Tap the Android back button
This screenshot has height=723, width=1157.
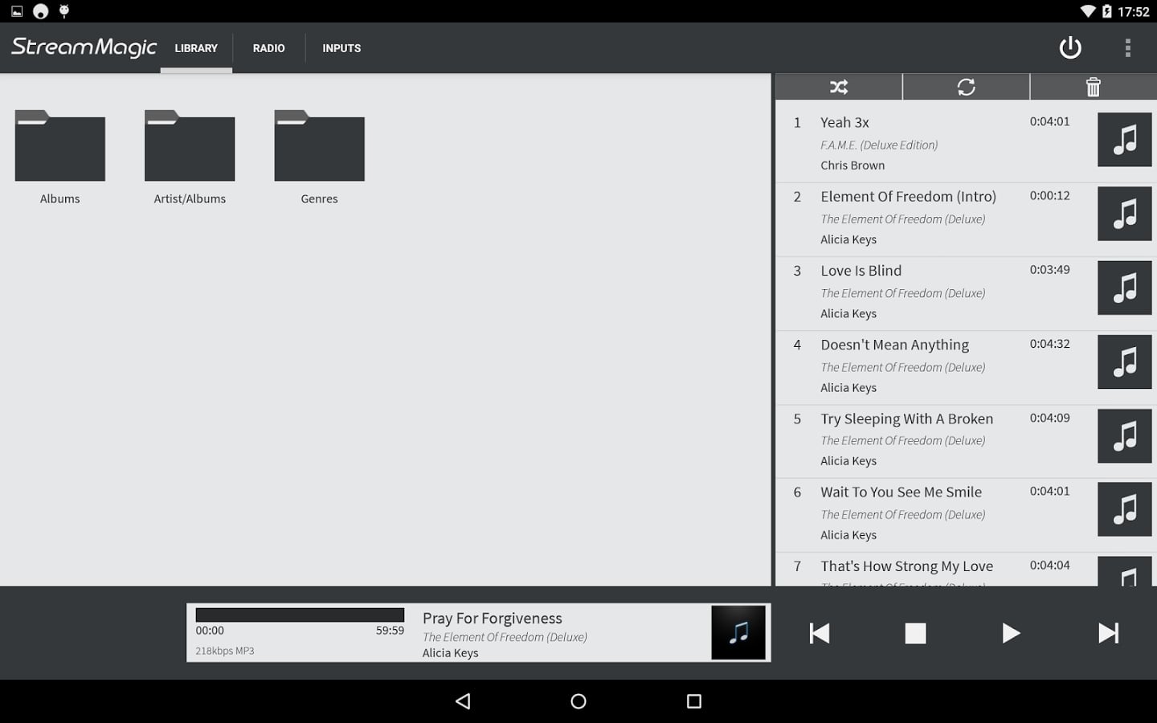[x=463, y=701]
